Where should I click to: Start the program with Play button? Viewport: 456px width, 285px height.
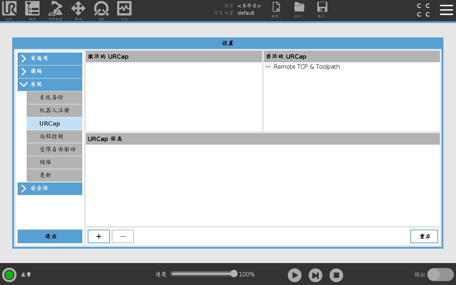point(295,275)
